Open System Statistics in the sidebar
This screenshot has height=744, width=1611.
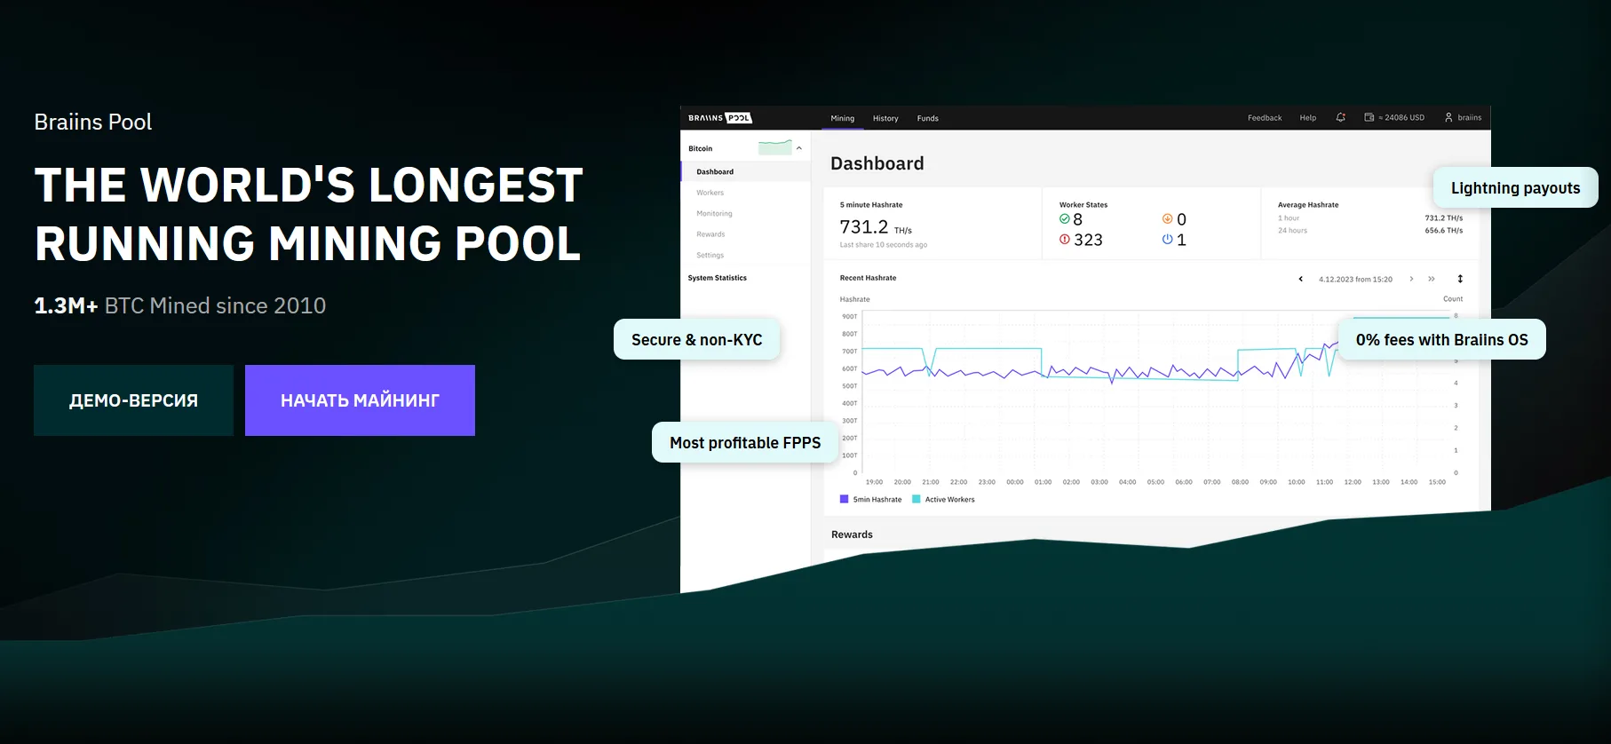point(718,278)
